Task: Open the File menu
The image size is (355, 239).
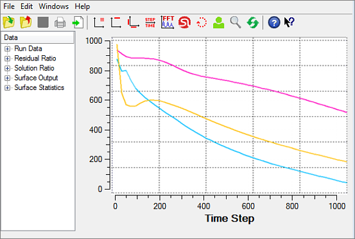Action: [9, 6]
